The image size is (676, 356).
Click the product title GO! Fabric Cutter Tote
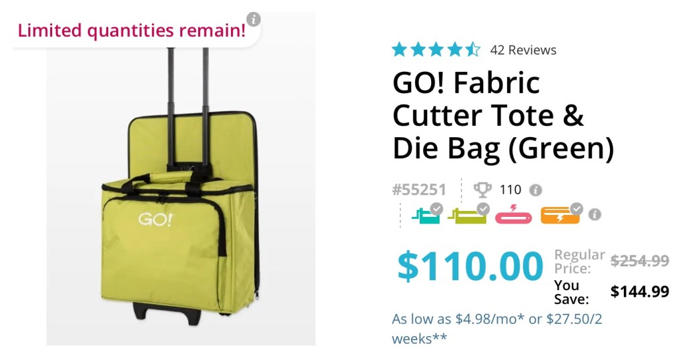pos(503,117)
